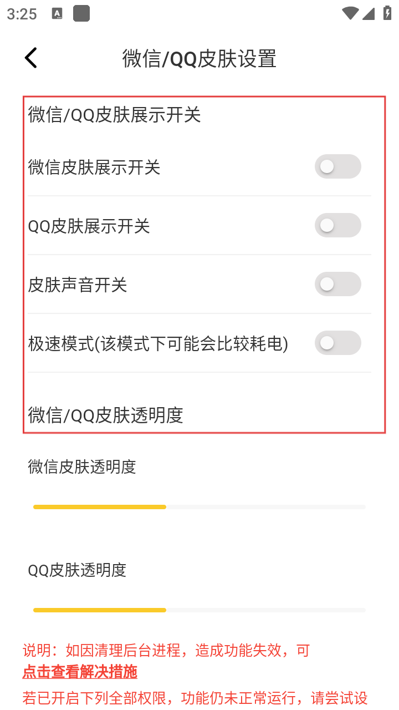The height and width of the screenshot is (710, 399).
Task: Tap the 极速模式 label text
Action: pyautogui.click(x=158, y=344)
